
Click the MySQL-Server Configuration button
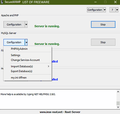pyautogui.click(x=14, y=42)
